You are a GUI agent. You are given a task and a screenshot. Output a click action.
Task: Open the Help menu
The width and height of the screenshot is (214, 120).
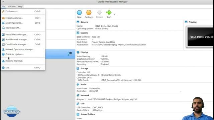tap(20, 7)
